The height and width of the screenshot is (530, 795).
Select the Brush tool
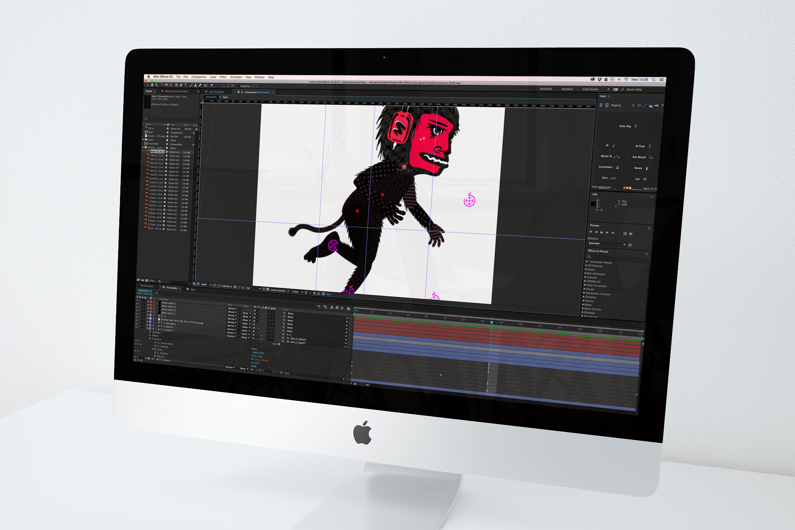pyautogui.click(x=191, y=85)
